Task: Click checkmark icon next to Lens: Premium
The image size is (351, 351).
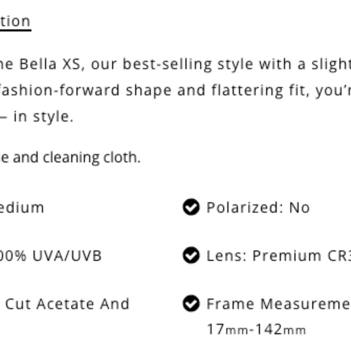Action: point(191,256)
